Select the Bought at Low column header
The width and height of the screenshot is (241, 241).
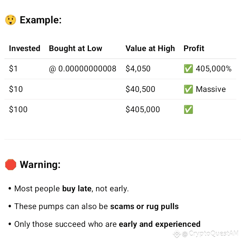[76, 49]
